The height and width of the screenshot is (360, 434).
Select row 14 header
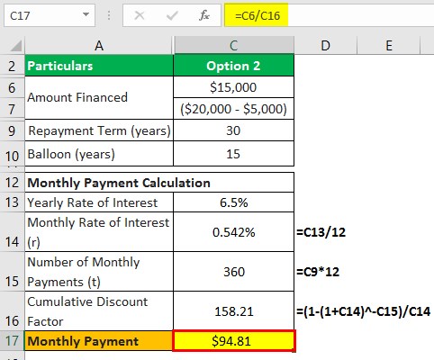12,232
